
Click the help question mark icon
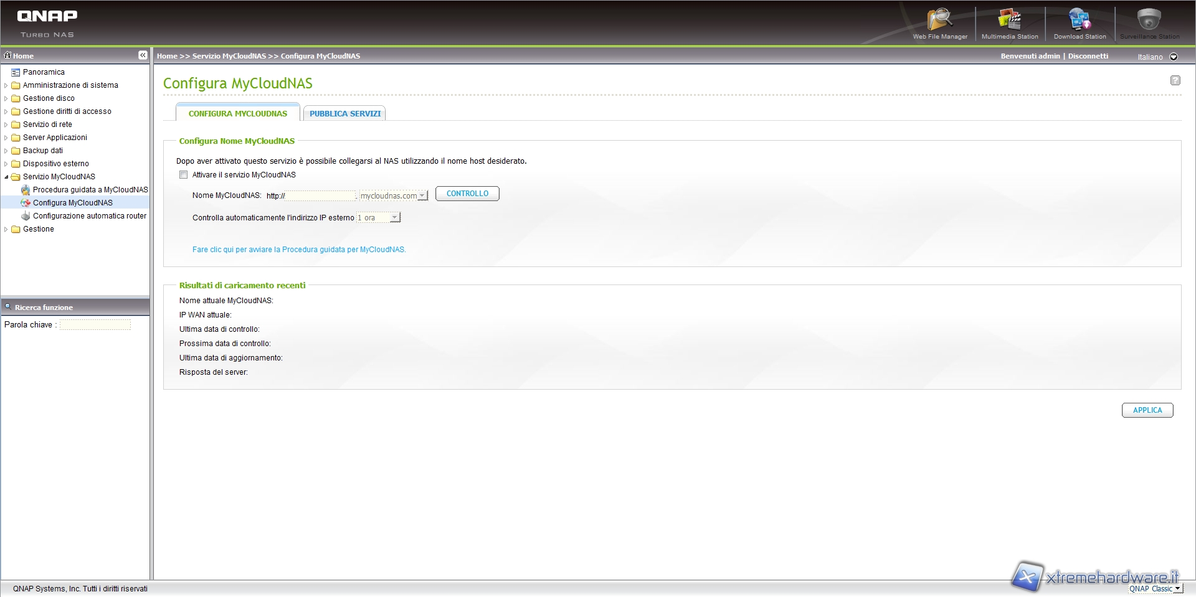(x=1175, y=80)
